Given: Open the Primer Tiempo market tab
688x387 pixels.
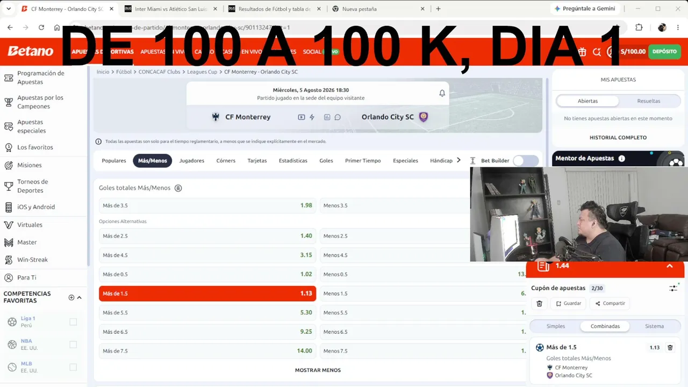Looking at the screenshot, I should point(363,161).
